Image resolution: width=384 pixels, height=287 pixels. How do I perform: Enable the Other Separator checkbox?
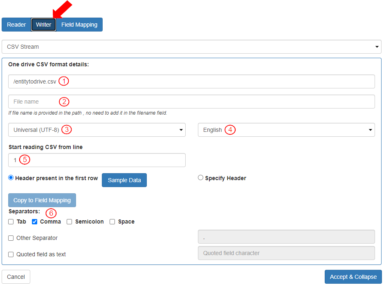[x=11, y=238]
